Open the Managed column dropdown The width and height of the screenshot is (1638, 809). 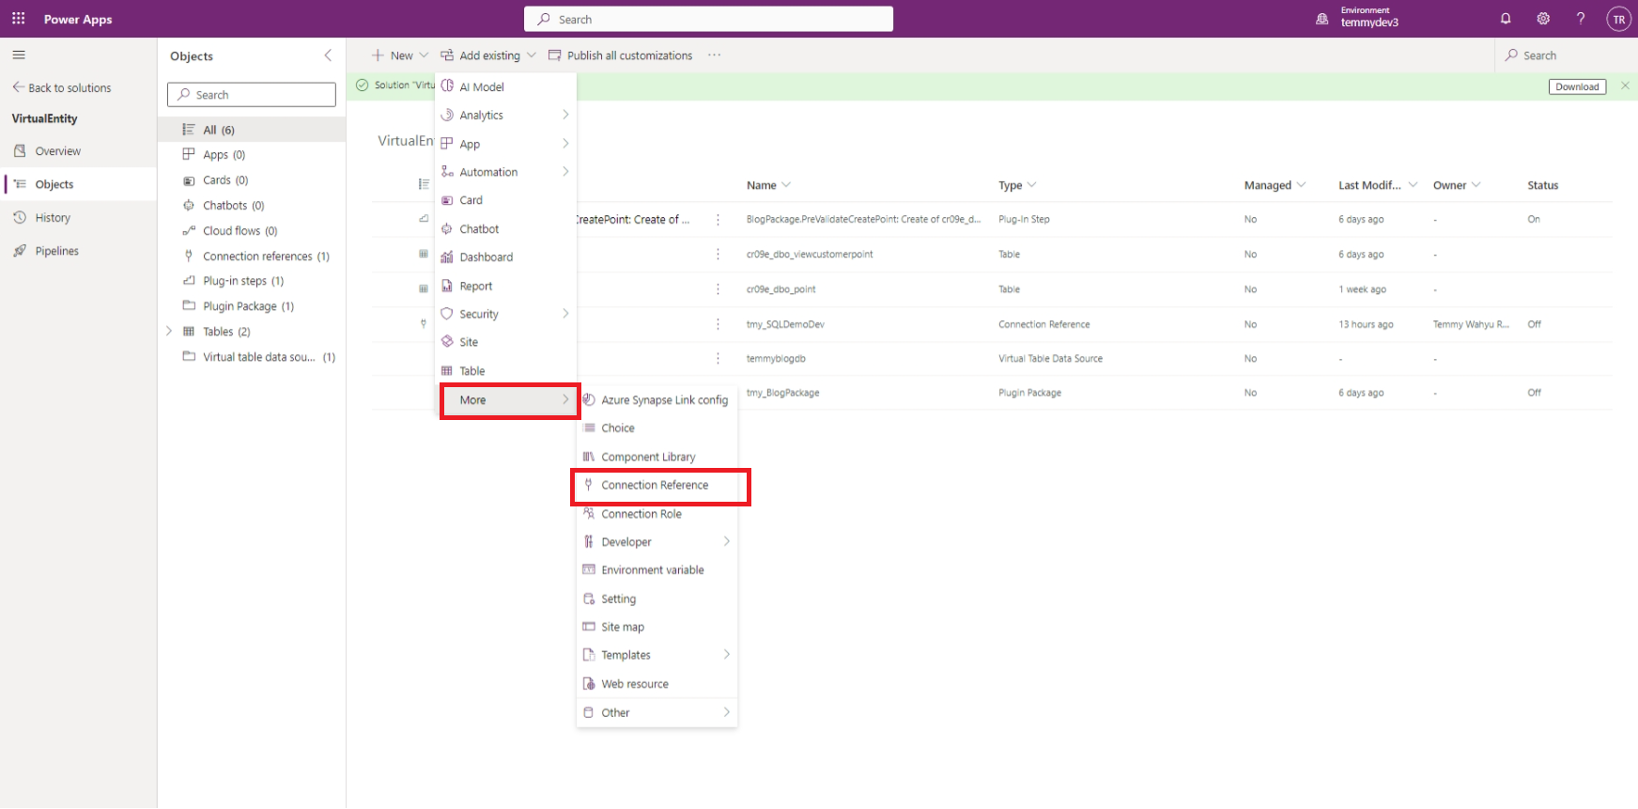pos(1275,185)
